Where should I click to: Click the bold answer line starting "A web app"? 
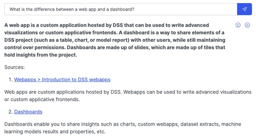click(x=107, y=25)
